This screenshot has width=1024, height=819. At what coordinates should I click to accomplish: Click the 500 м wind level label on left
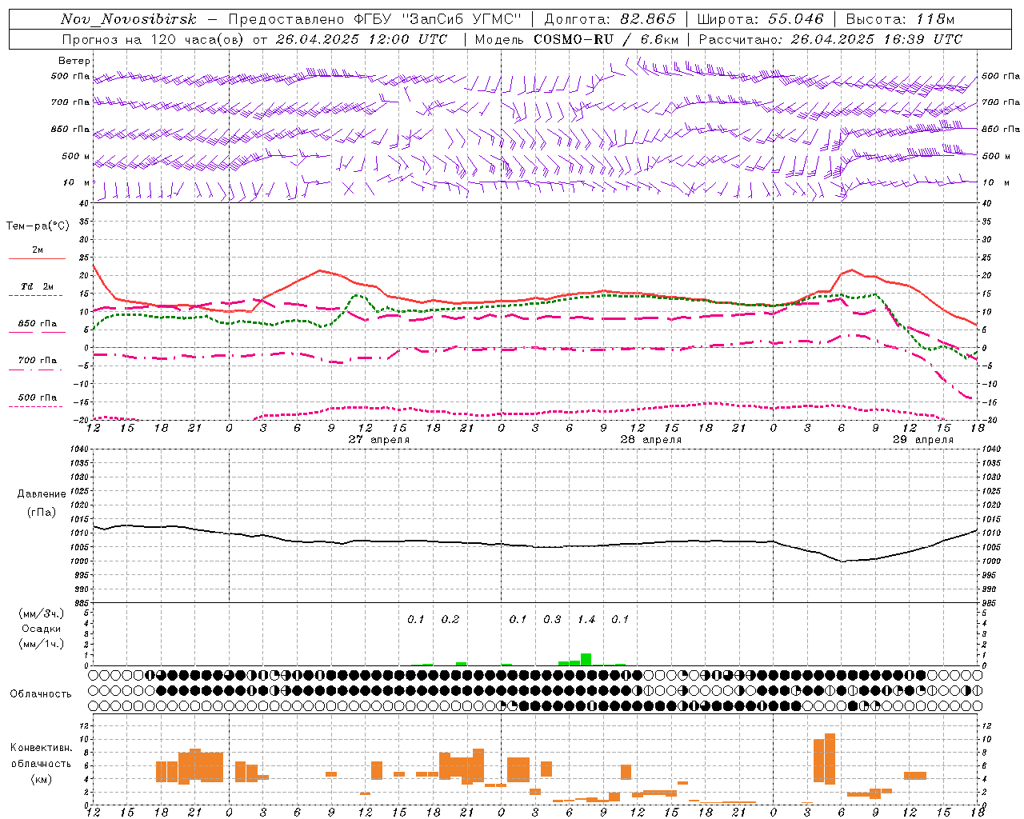[x=76, y=157]
